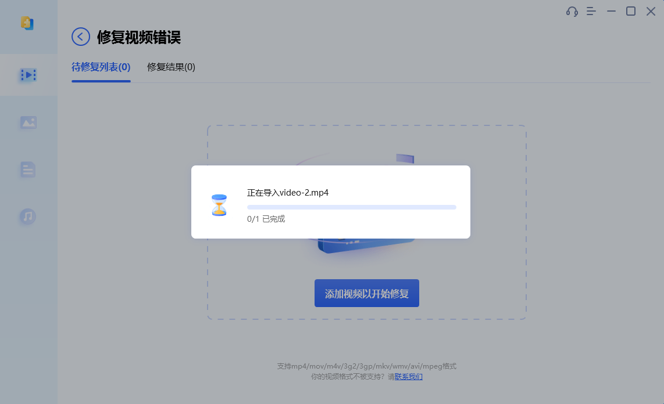
Task: Switch to the 修复结果(0) tab
Action: [x=171, y=67]
